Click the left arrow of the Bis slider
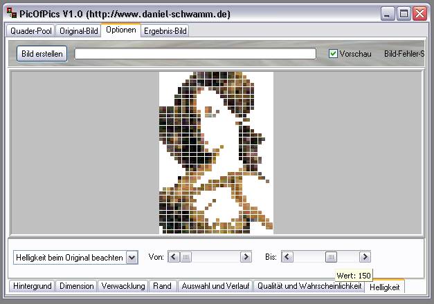Image resolution: width=434 pixels, height=304 pixels. tap(287, 257)
